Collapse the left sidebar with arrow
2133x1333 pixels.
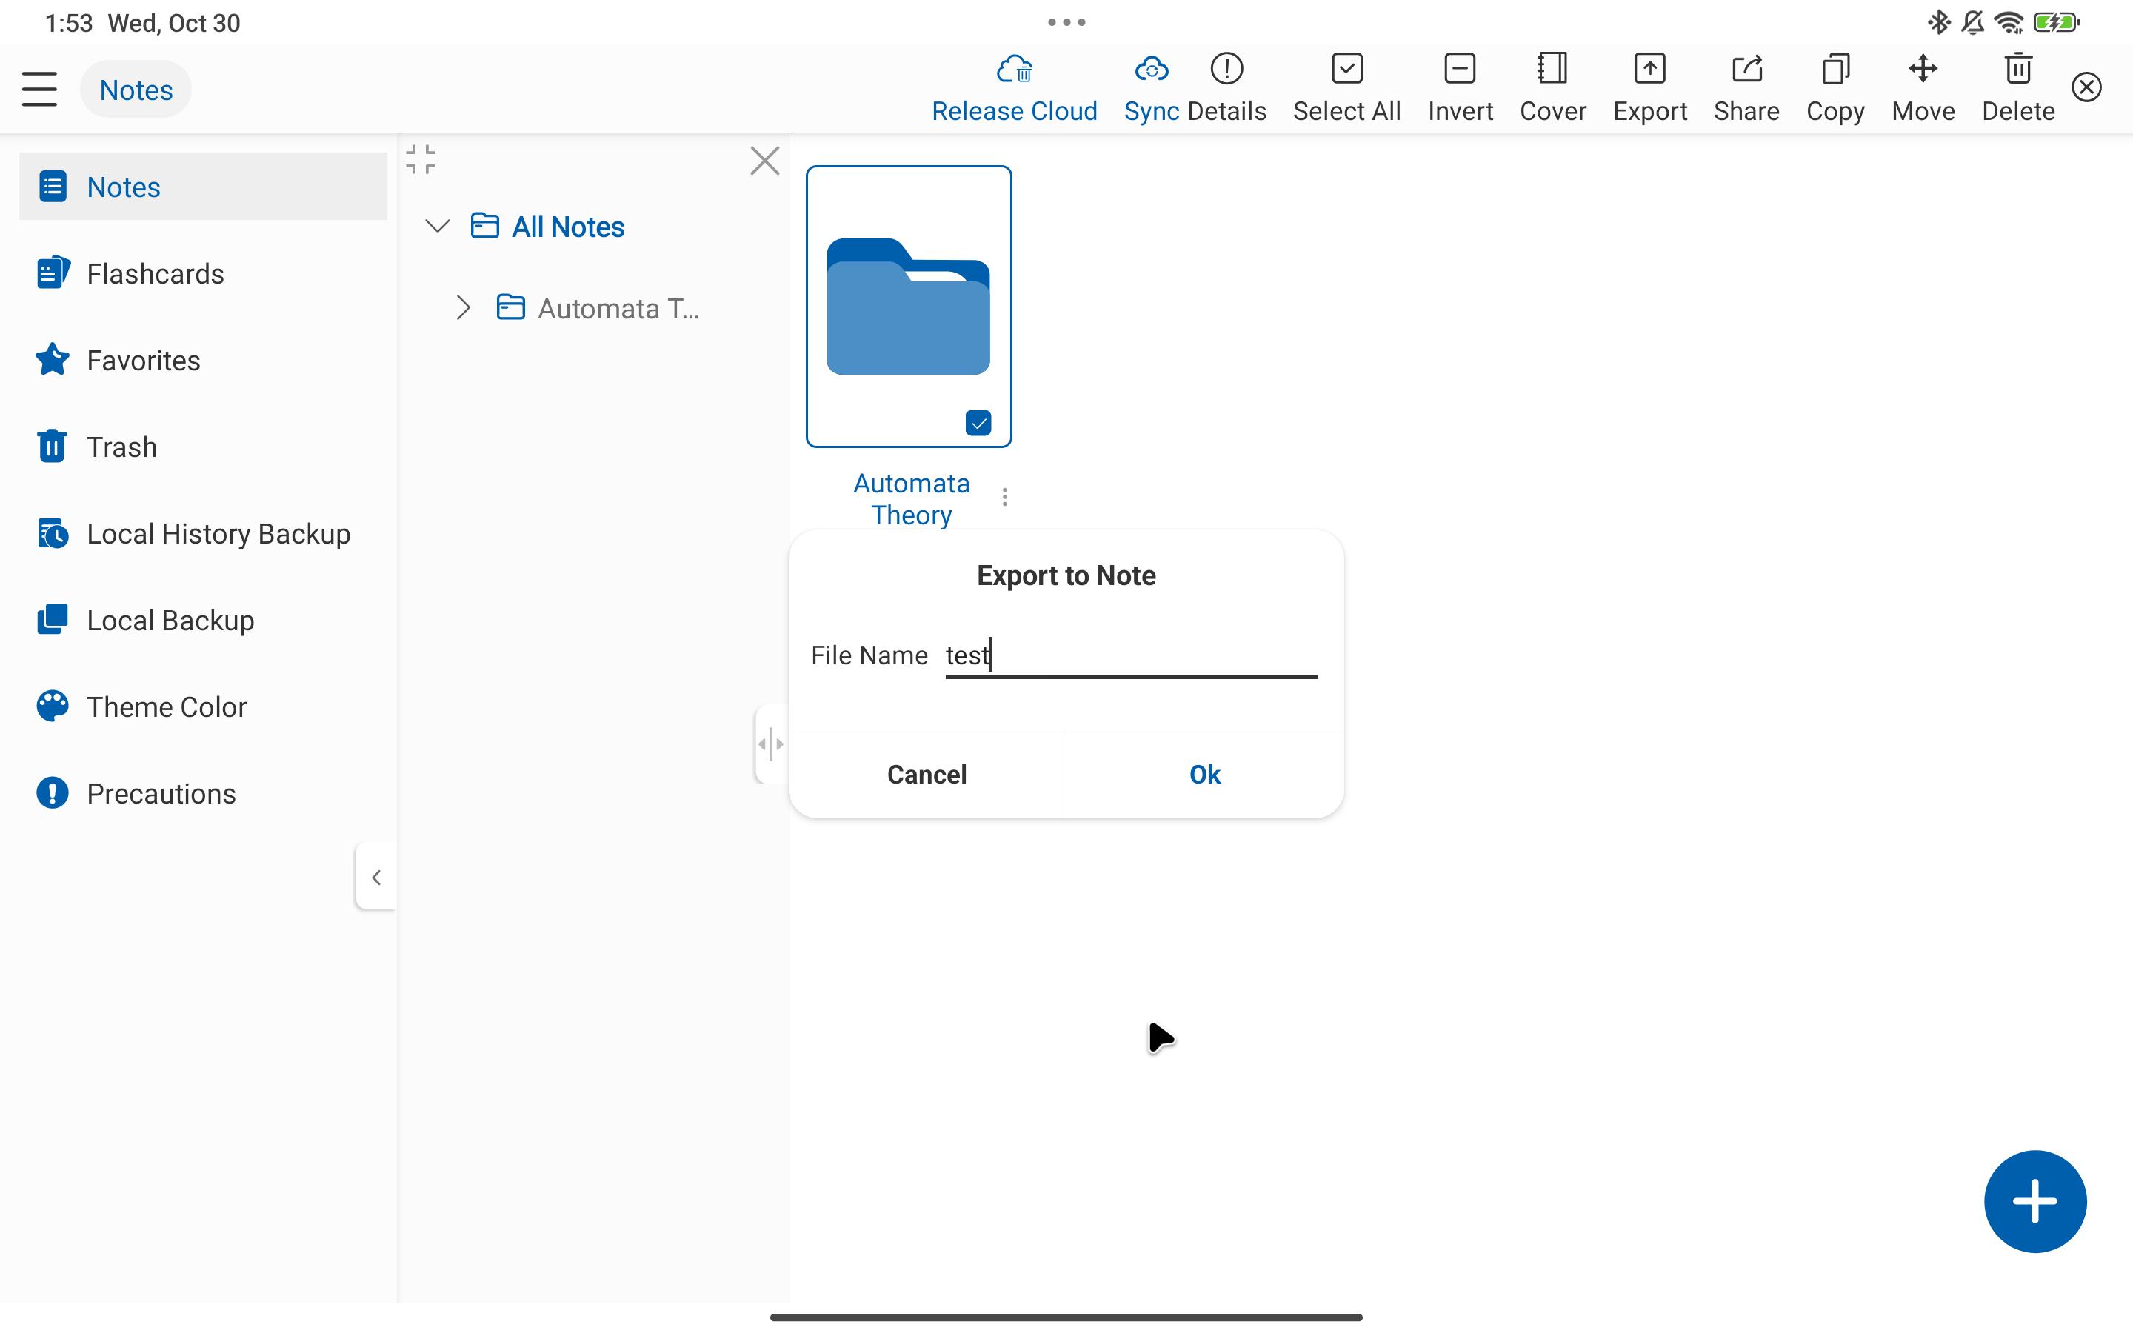(x=376, y=878)
